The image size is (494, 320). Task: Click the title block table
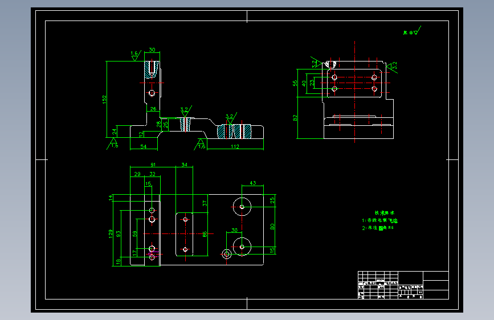coord(403,285)
